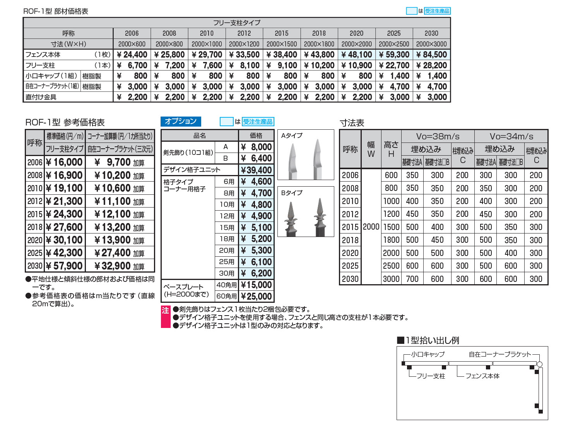Click the 自在コーナーブラケット diagram label
This screenshot has width=561, height=436.
tap(499, 354)
